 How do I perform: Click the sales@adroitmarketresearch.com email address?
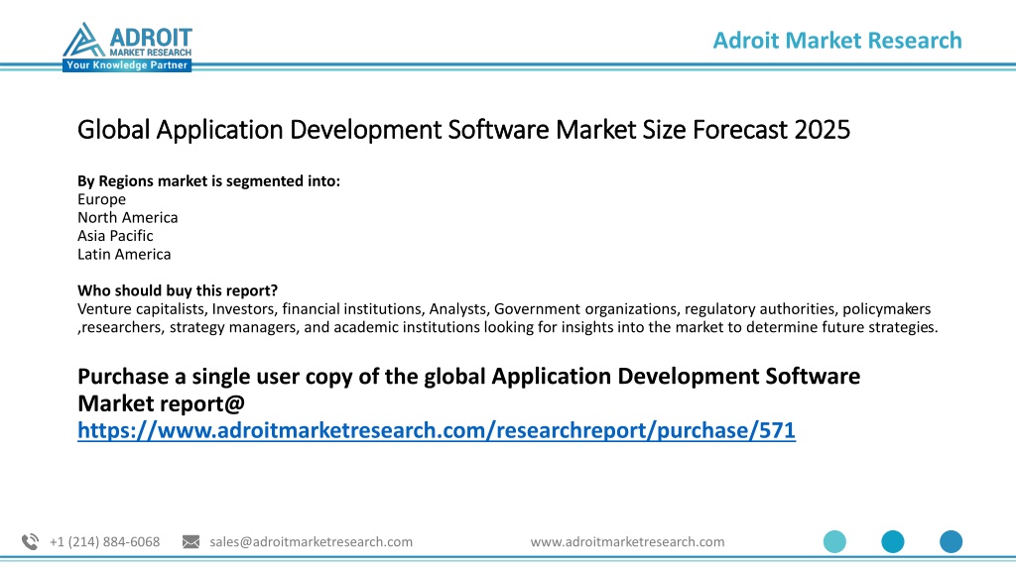click(x=311, y=542)
